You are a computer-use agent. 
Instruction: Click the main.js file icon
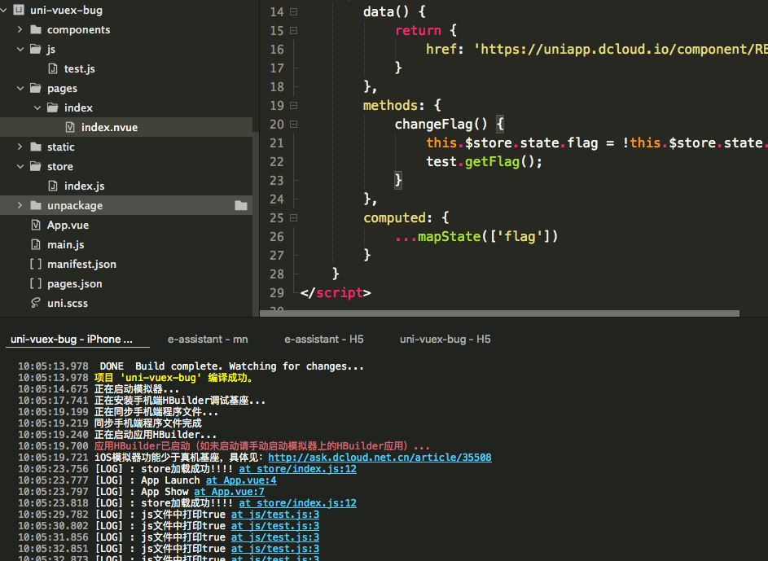(35, 245)
